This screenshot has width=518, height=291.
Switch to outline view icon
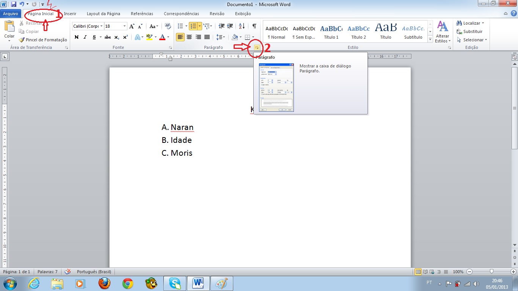pos(439,272)
